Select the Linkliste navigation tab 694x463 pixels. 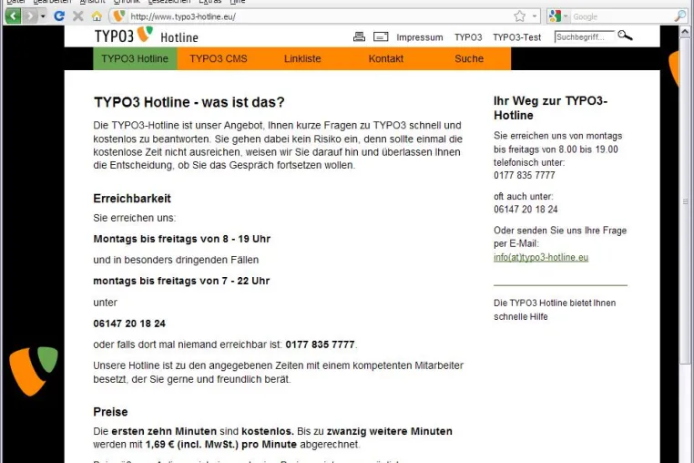pos(302,59)
